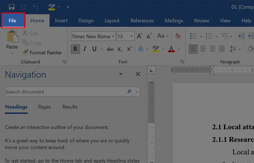Open Numbering library dropdown arrow
The image size is (254, 163).
(216, 36)
